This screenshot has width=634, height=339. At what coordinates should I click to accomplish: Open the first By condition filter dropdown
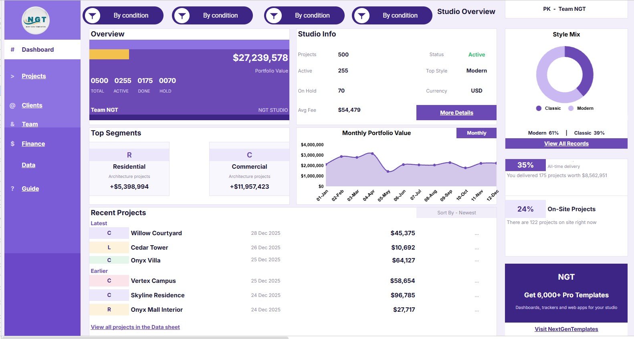coord(123,16)
